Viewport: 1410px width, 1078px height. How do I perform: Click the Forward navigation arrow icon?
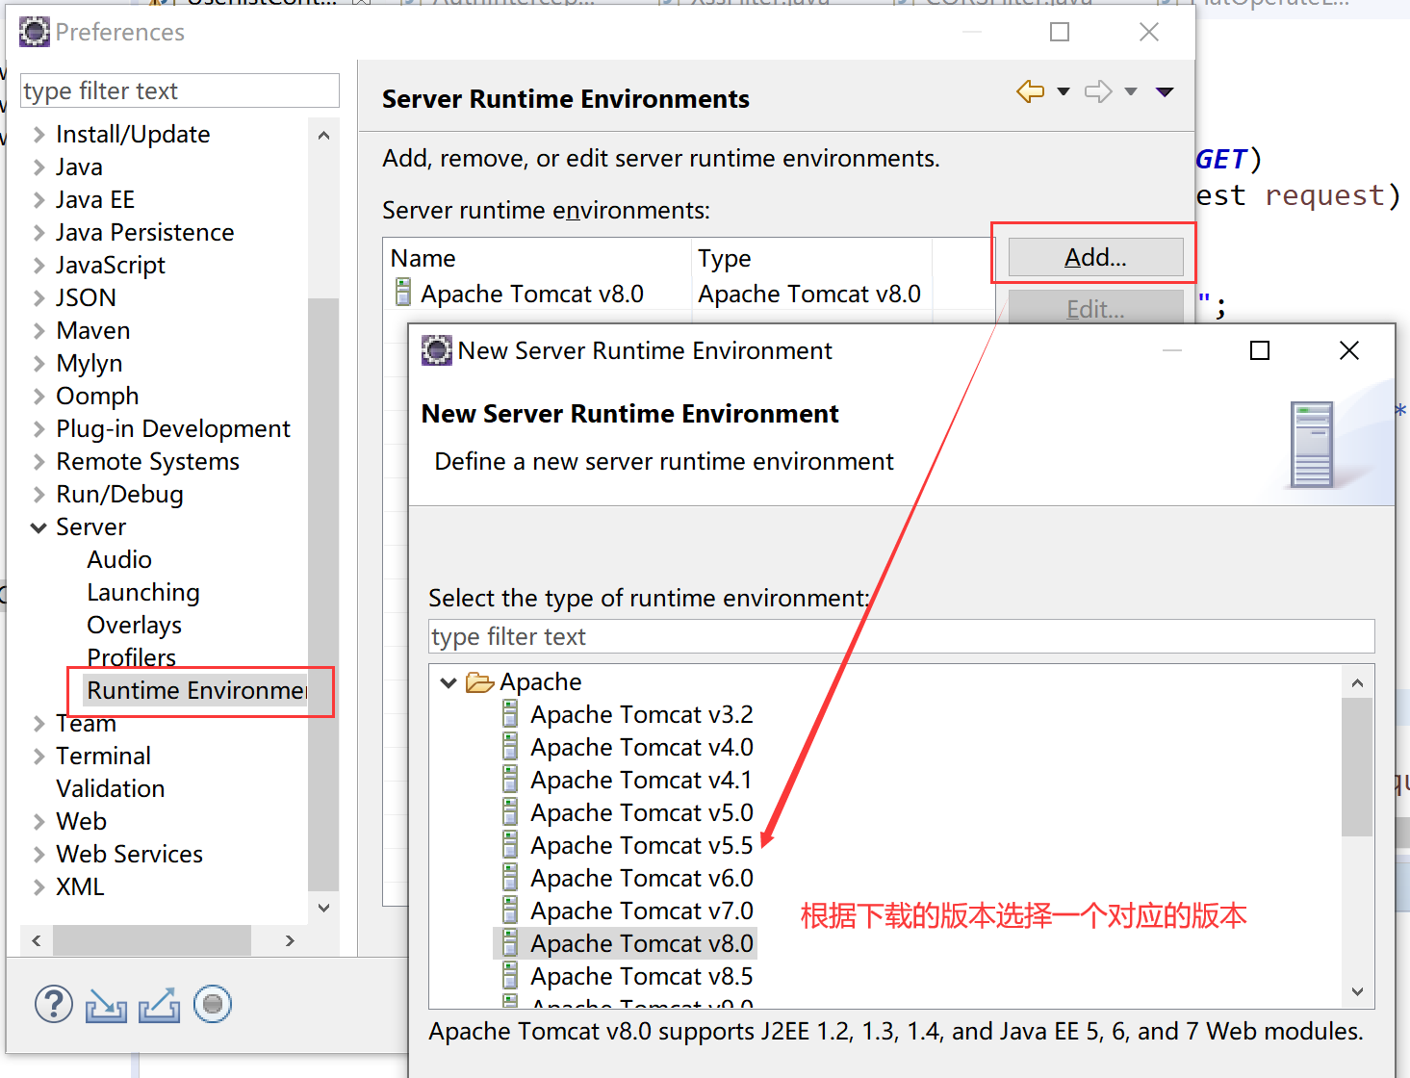coord(1098,91)
